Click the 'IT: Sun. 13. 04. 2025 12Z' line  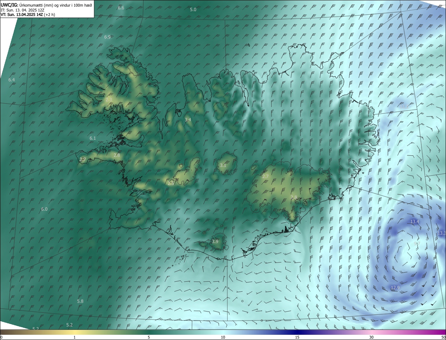point(22,10)
